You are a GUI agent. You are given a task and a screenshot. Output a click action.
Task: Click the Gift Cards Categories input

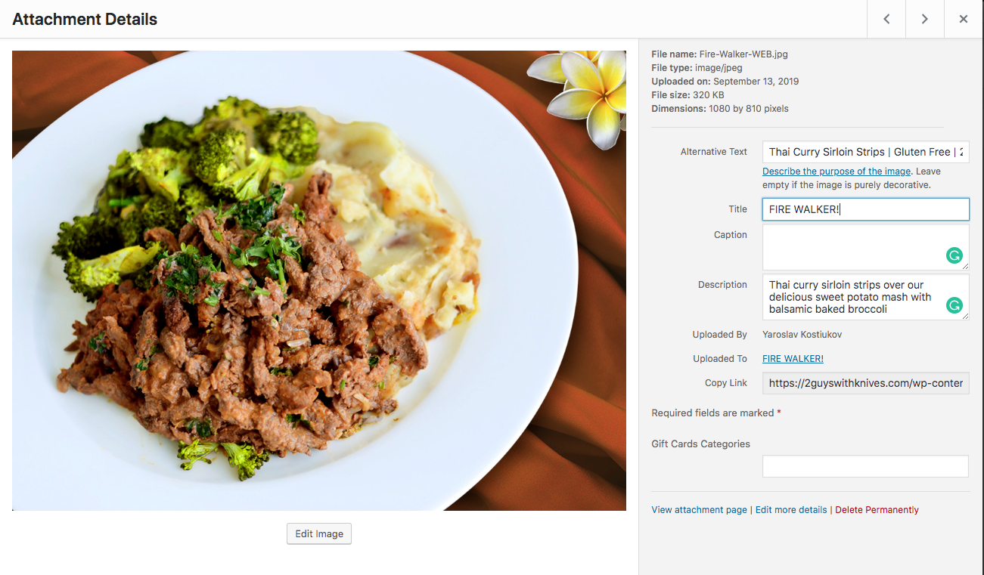(865, 466)
